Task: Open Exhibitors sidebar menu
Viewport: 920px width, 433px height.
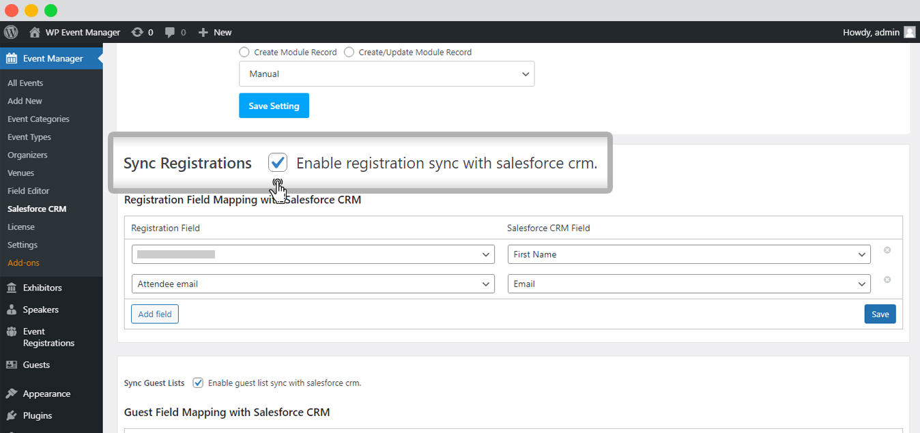Action: [x=42, y=288]
